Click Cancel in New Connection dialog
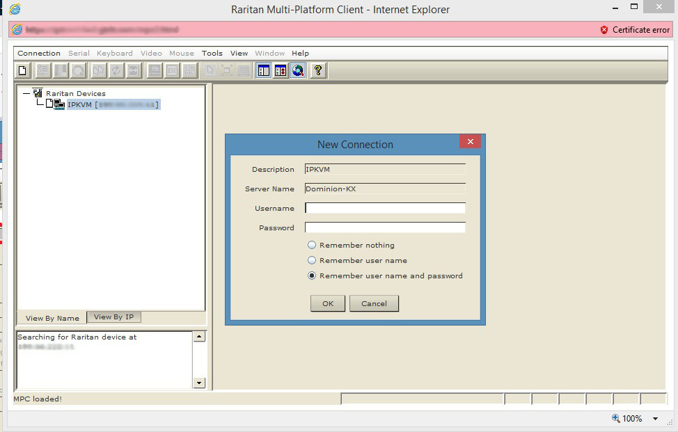 (374, 303)
